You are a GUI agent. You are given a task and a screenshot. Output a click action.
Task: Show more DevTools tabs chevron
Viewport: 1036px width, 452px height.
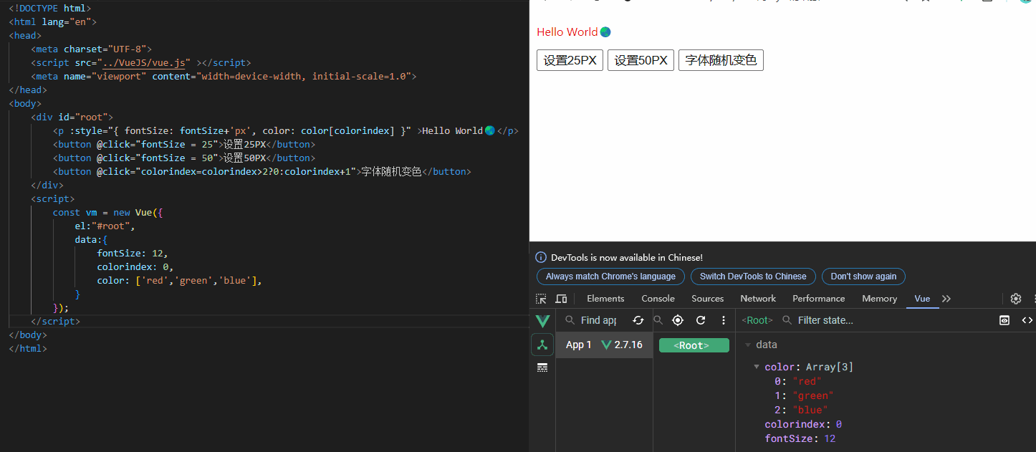946,299
